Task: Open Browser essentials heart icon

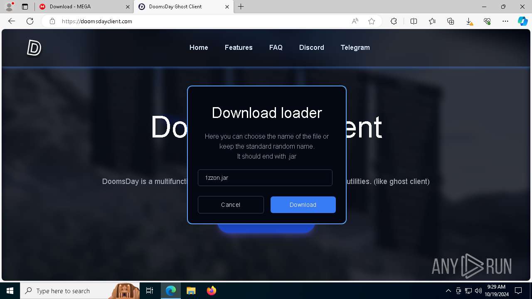Action: tap(487, 21)
